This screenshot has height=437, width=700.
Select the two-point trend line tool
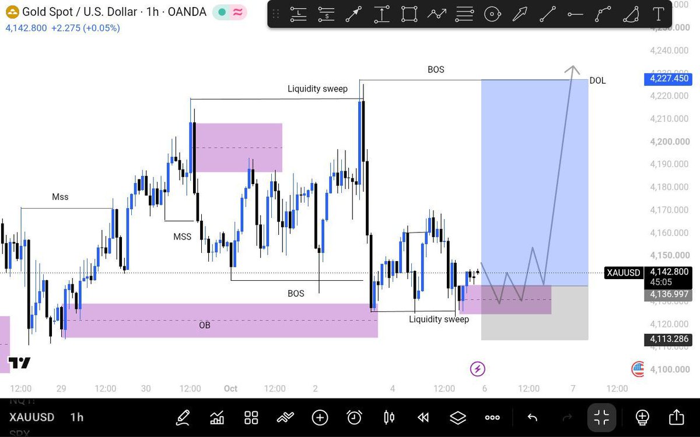(x=548, y=15)
